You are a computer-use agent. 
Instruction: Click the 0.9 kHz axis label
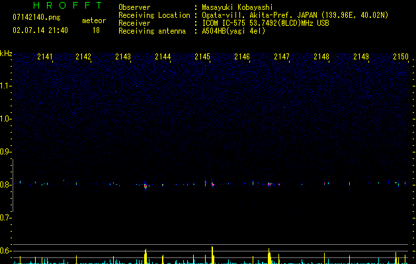5,152
